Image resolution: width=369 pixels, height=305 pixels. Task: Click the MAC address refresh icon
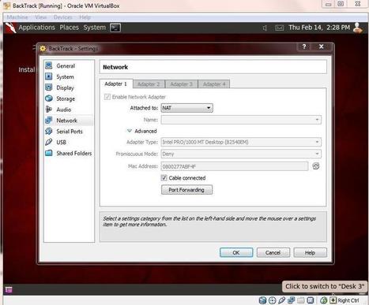pyautogui.click(x=316, y=166)
